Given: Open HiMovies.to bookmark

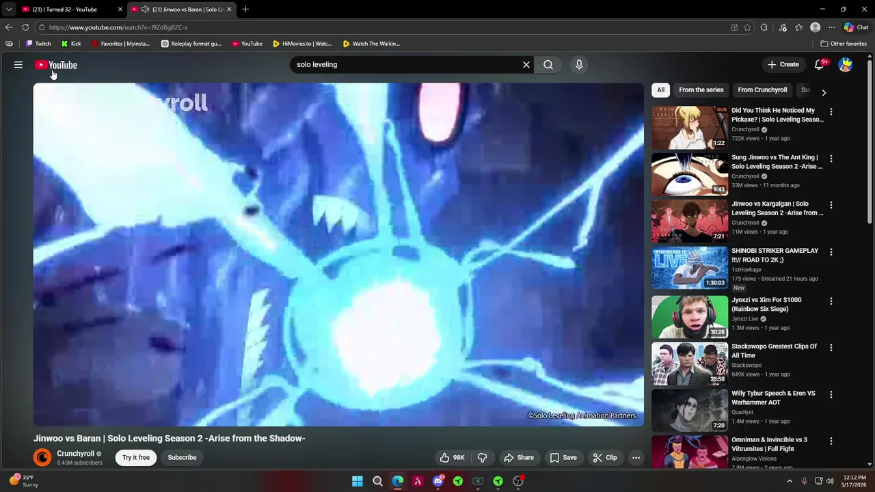Looking at the screenshot, I should (301, 43).
